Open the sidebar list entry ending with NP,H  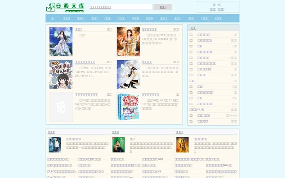pos(197,110)
